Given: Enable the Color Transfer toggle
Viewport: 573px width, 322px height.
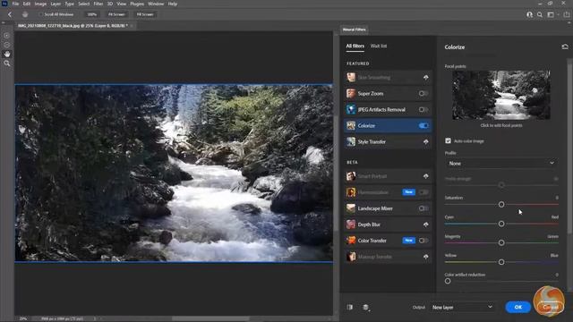Looking at the screenshot, I should pyautogui.click(x=423, y=241).
